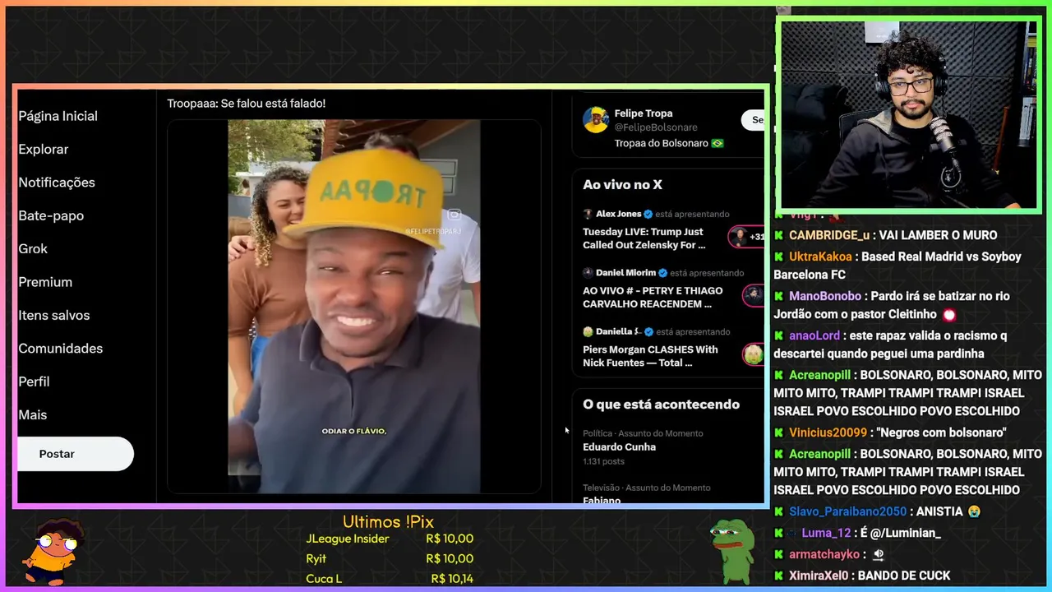Image resolution: width=1052 pixels, height=592 pixels.
Task: Click the Ao vivo no X heading
Action: pos(622,185)
